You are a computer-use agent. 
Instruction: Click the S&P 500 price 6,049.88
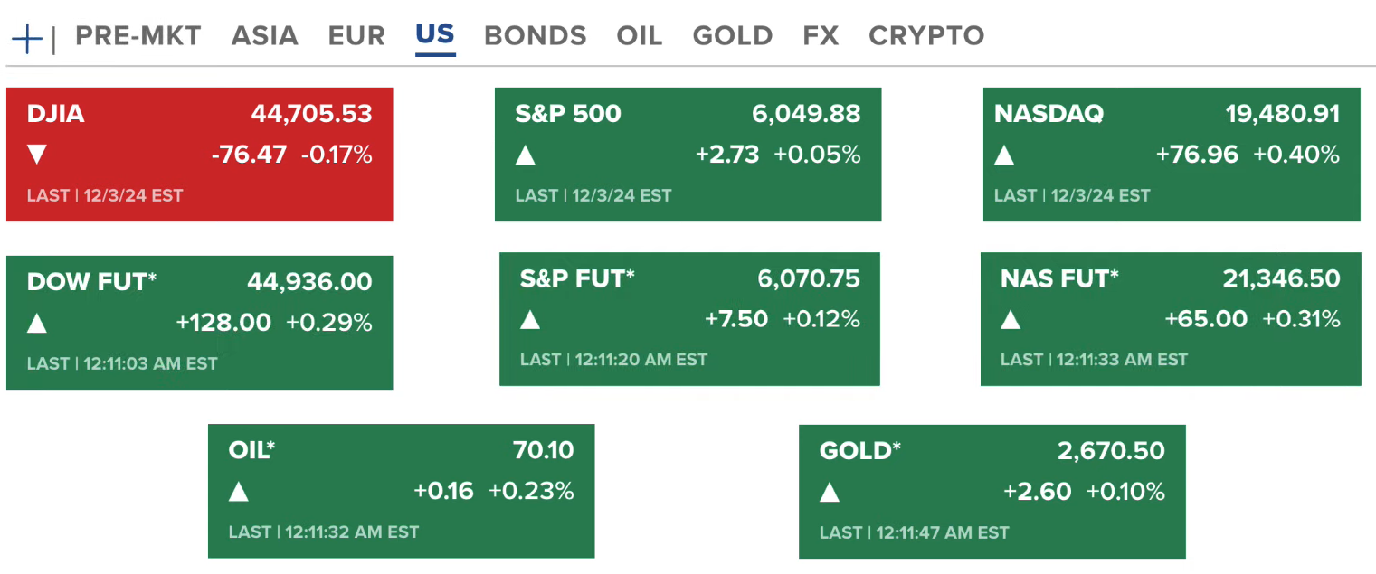806,114
